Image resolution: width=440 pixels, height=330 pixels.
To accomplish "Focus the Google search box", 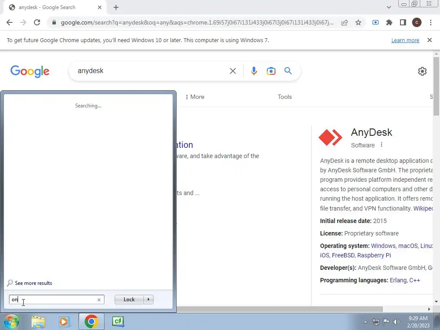I will 152,71.
